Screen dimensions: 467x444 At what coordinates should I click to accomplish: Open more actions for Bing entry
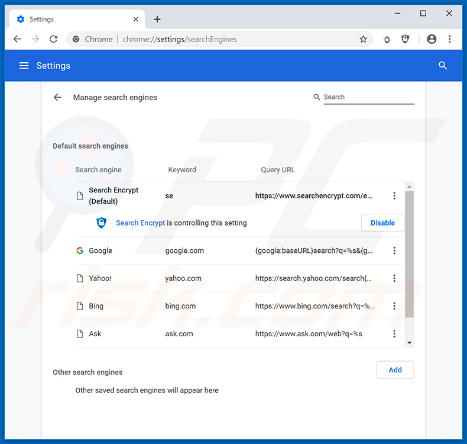(394, 306)
